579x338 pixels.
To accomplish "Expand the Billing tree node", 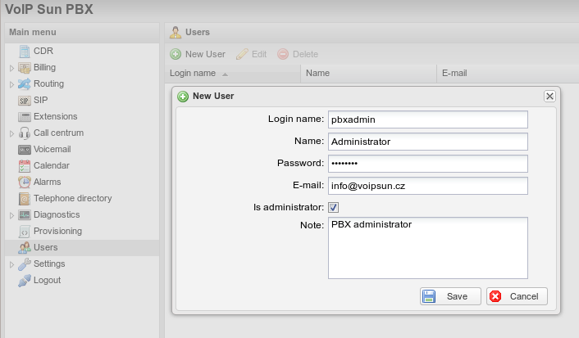I will [x=11, y=68].
